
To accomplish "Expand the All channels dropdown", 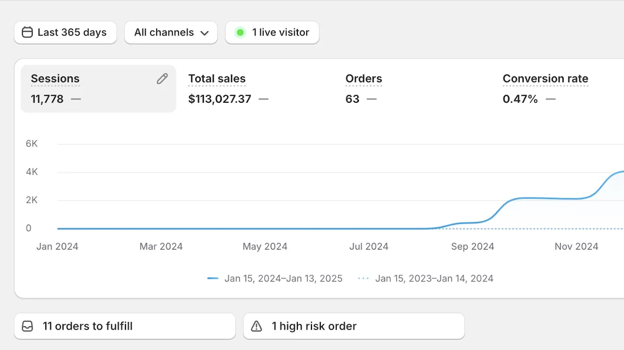I will 171,32.
